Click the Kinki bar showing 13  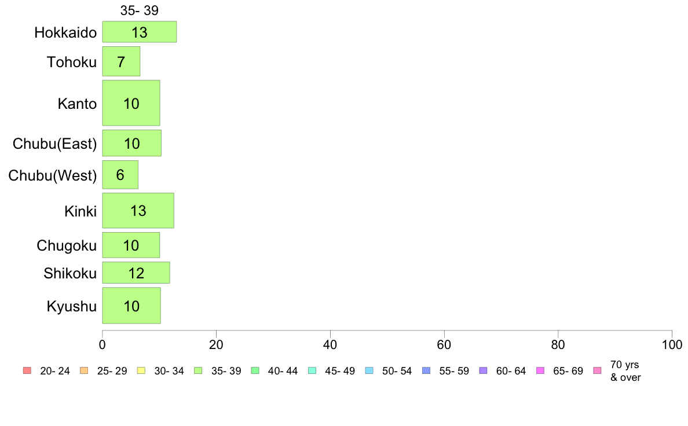138,211
